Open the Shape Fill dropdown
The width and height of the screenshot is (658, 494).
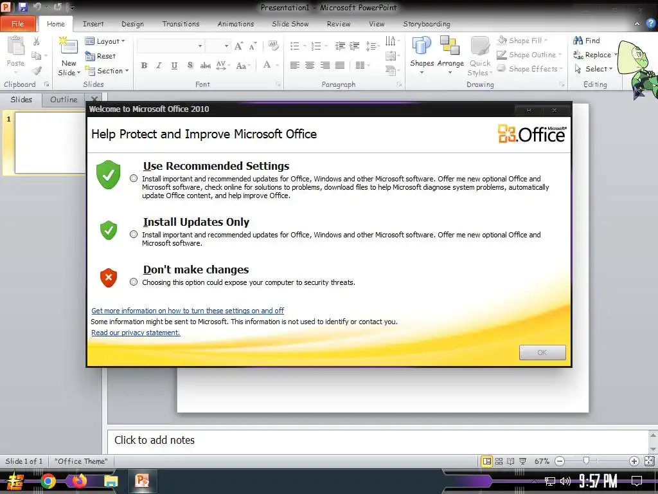tap(522, 41)
